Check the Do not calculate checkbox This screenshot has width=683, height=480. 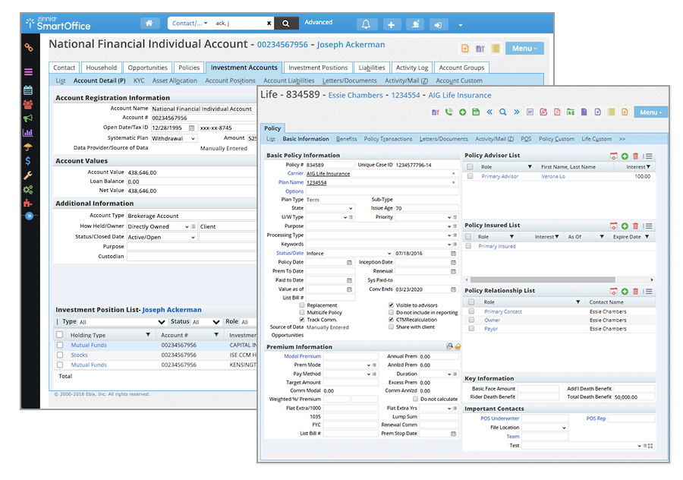click(x=415, y=399)
